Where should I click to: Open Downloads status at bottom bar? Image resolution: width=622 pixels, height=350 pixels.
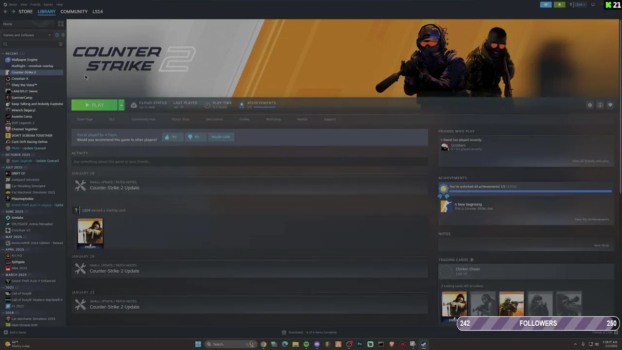coord(309,332)
